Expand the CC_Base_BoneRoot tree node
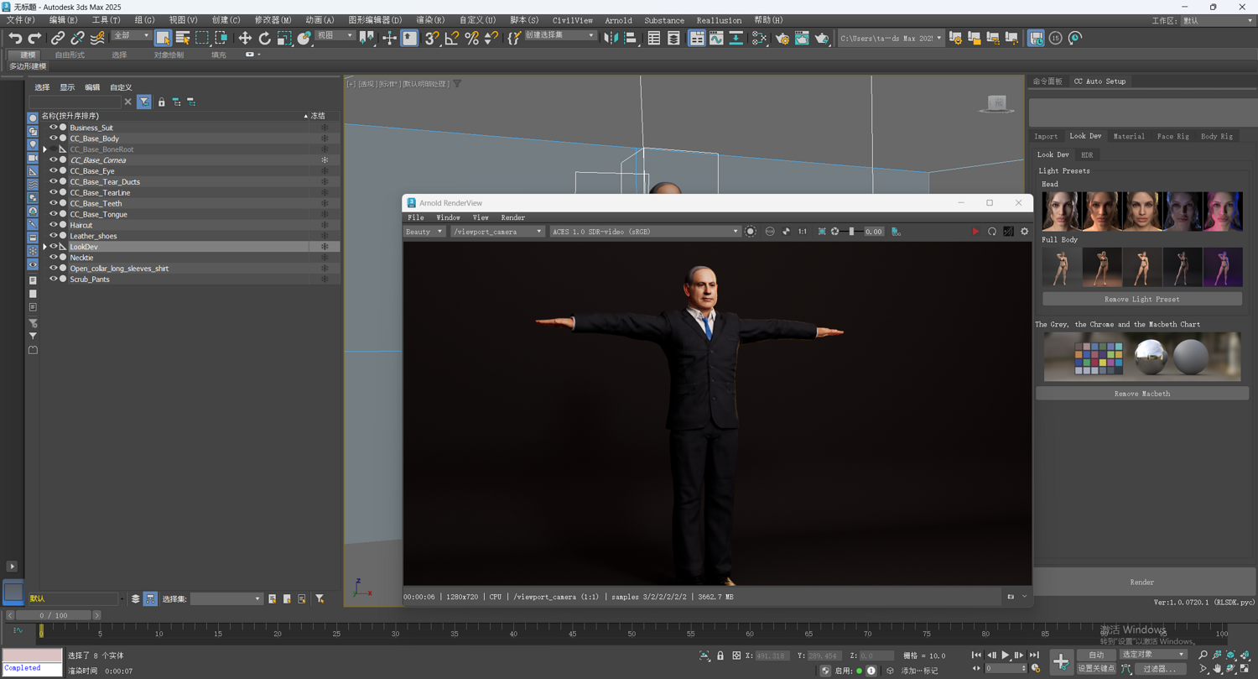The height and width of the screenshot is (679, 1258). [x=45, y=149]
